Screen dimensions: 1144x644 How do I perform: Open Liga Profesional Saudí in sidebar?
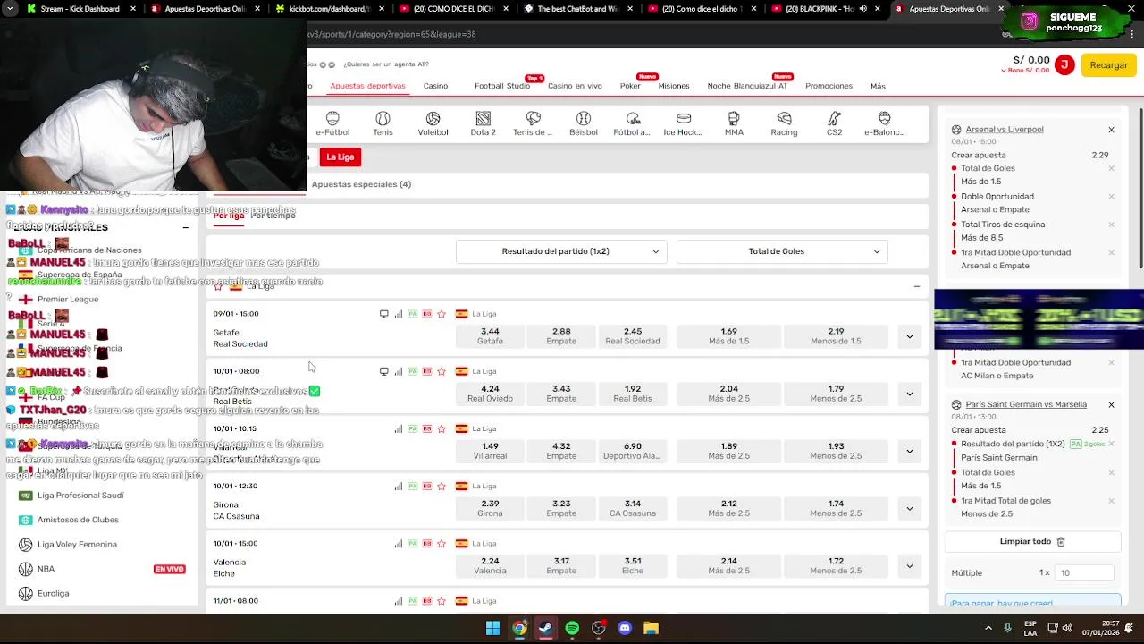[80, 496]
